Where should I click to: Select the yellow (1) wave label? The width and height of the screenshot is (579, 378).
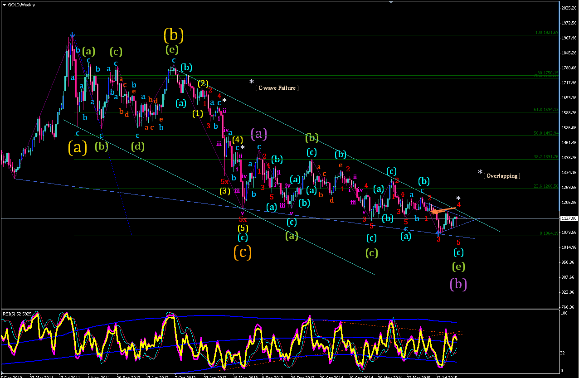(x=198, y=113)
